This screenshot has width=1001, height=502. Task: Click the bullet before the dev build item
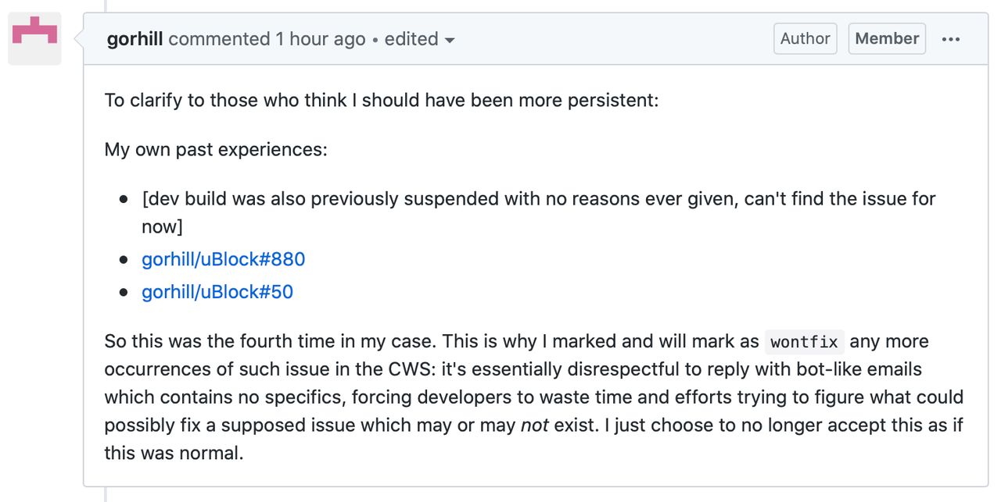[123, 199]
